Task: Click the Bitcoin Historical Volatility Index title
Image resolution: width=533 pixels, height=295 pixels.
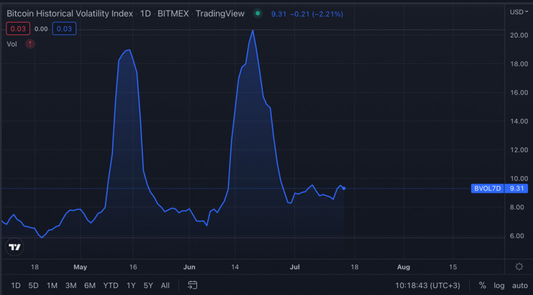Action: click(x=70, y=14)
